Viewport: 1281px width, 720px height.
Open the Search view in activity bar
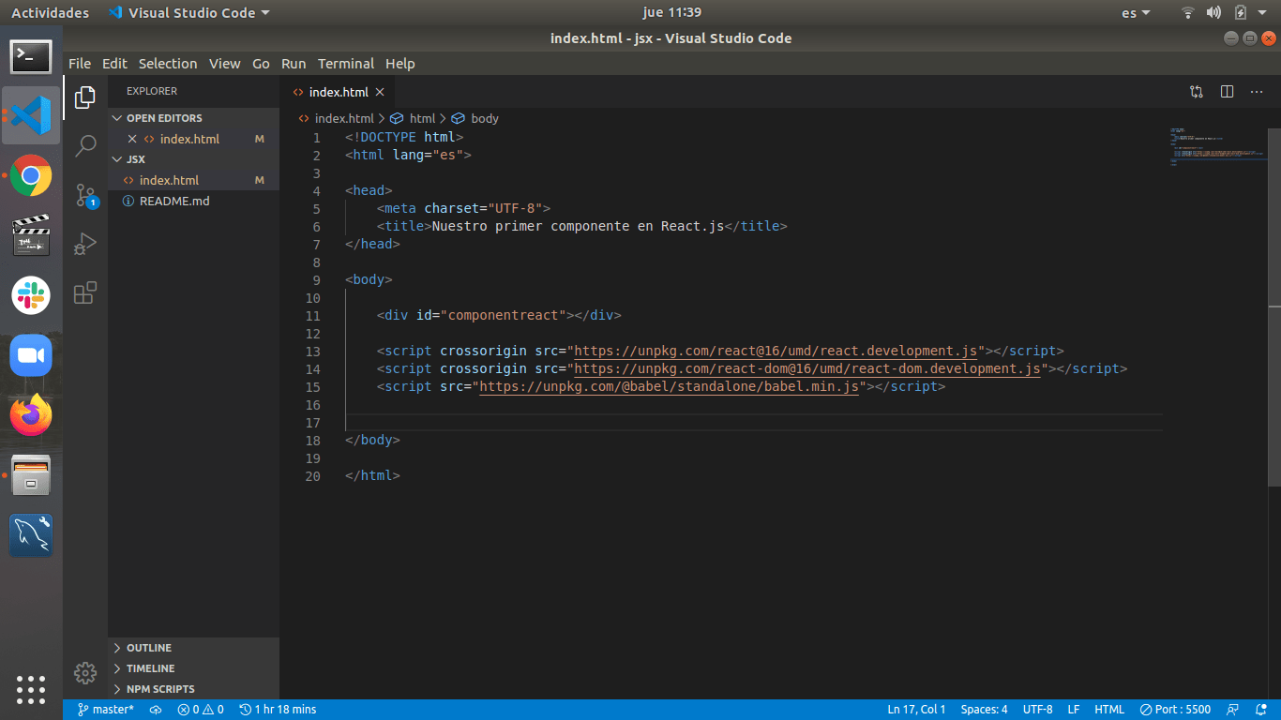[85, 145]
